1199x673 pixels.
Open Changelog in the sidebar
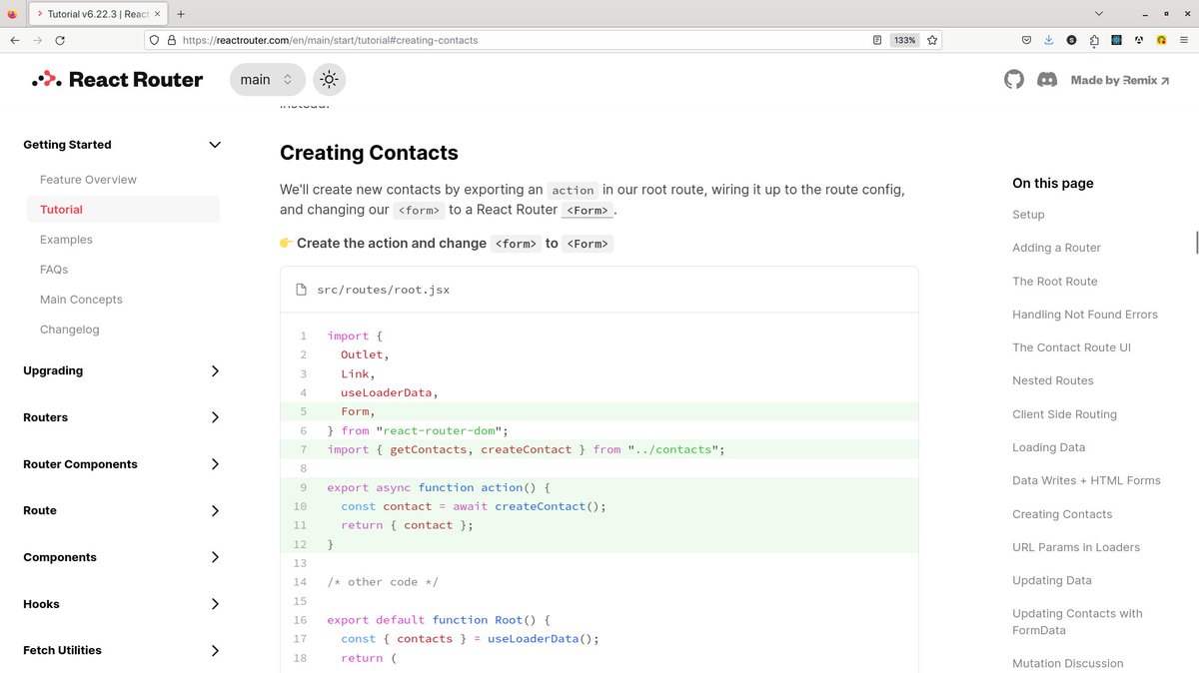pyautogui.click(x=70, y=330)
